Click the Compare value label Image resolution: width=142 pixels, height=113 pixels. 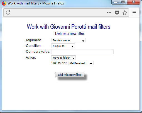point(38,52)
